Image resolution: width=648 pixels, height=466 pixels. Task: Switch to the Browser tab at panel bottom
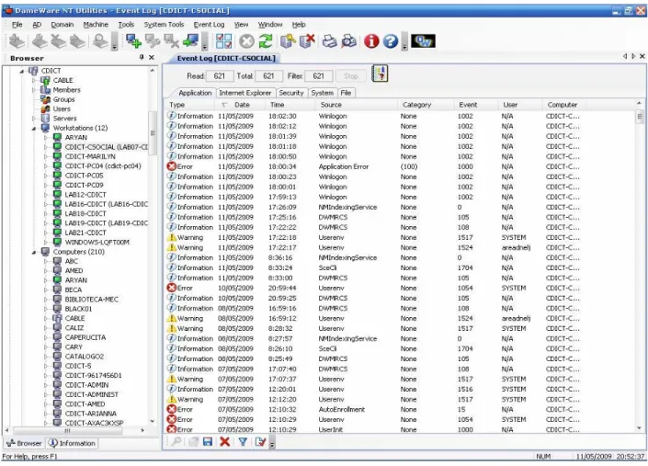point(25,443)
